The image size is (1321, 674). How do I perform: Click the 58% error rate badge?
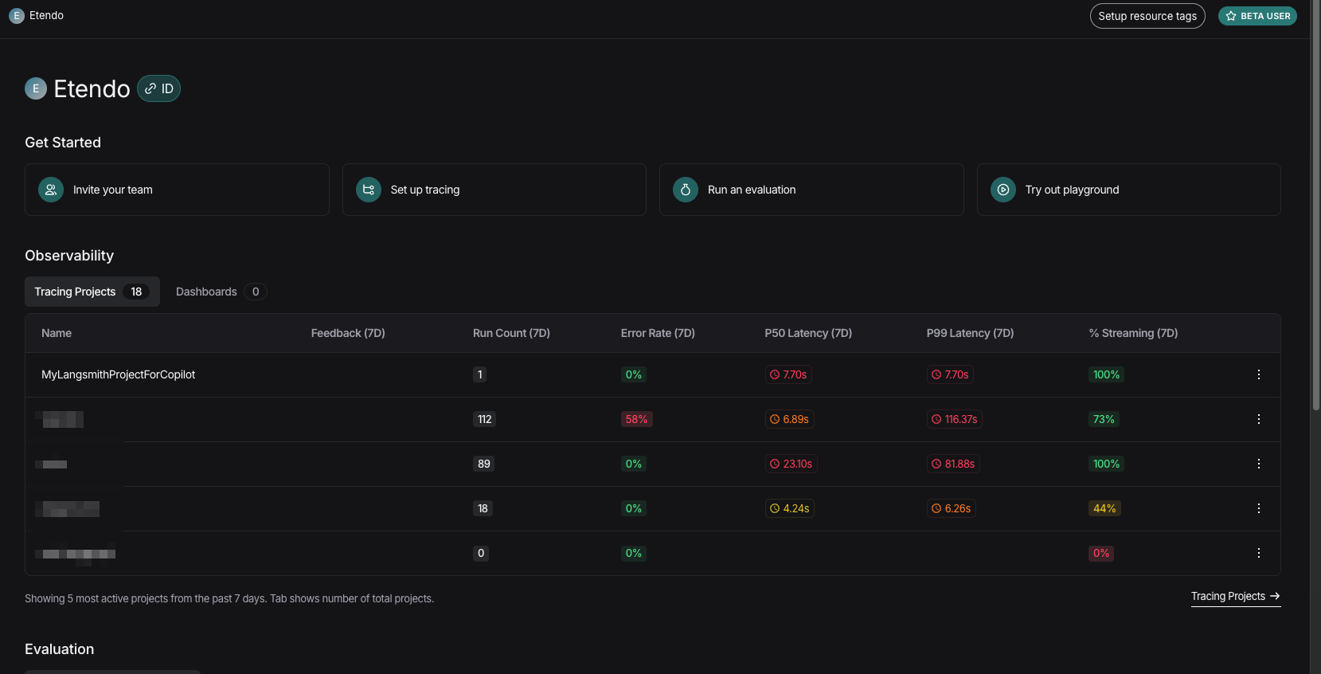point(637,419)
